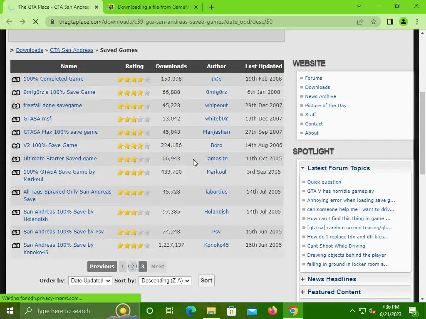Viewport: 426px width, 319px height.
Task: Click the Sort button
Action: [x=206, y=280]
